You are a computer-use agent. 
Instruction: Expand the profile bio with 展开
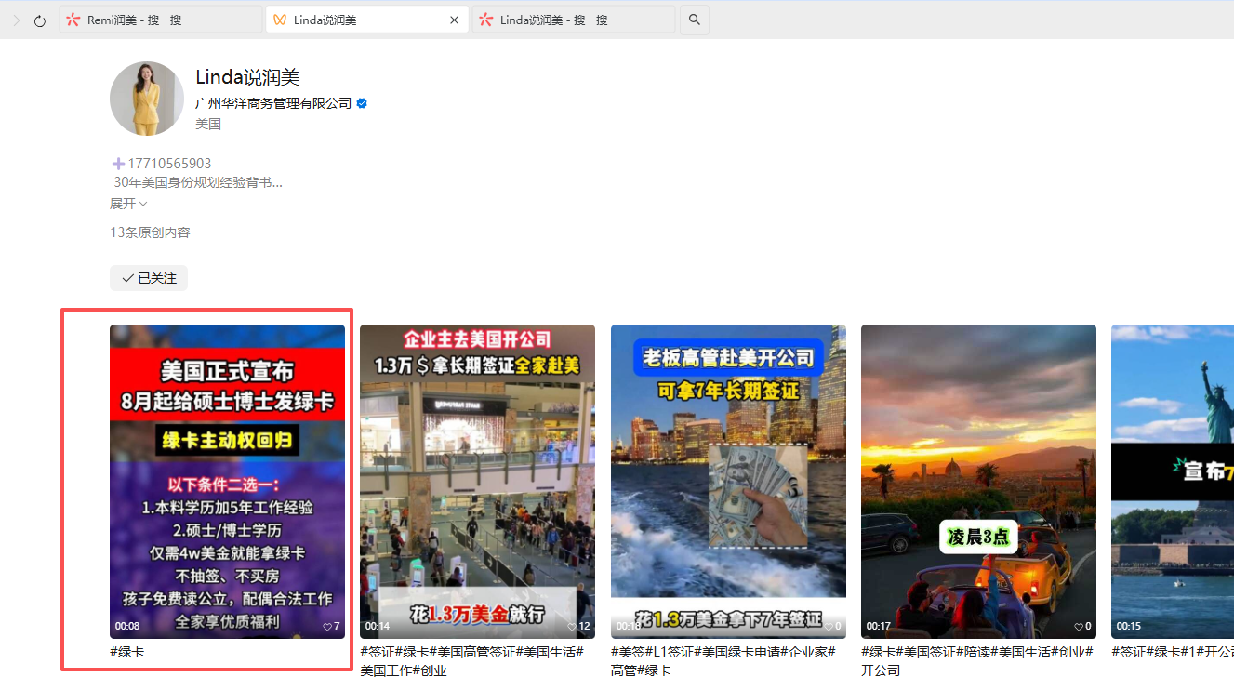128,204
